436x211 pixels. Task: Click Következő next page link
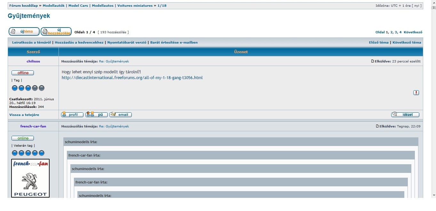pos(413,32)
